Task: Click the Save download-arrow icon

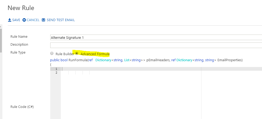Action: [x=10, y=20]
